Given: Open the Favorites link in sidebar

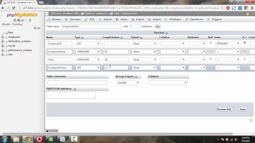Looking at the screenshot, I should click(x=17, y=24).
